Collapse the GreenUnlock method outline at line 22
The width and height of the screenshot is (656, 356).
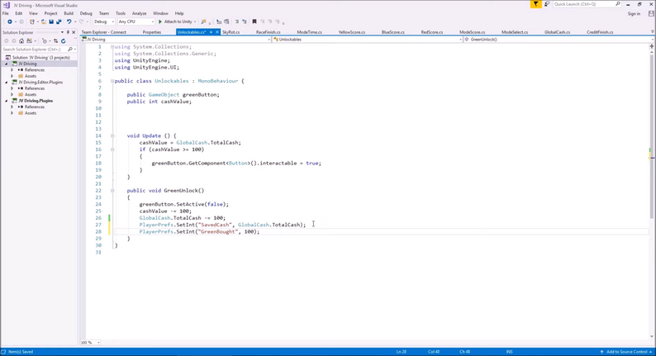pyautogui.click(x=112, y=191)
